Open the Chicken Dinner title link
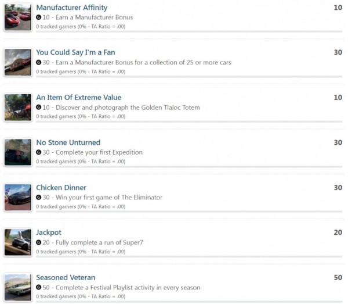 point(61,188)
